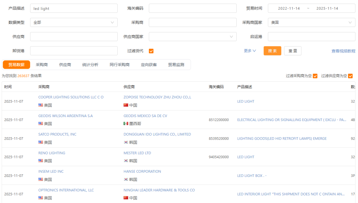
Task: Open the 采购商国家 dropdown showing 美国
Action: pos(311,22)
